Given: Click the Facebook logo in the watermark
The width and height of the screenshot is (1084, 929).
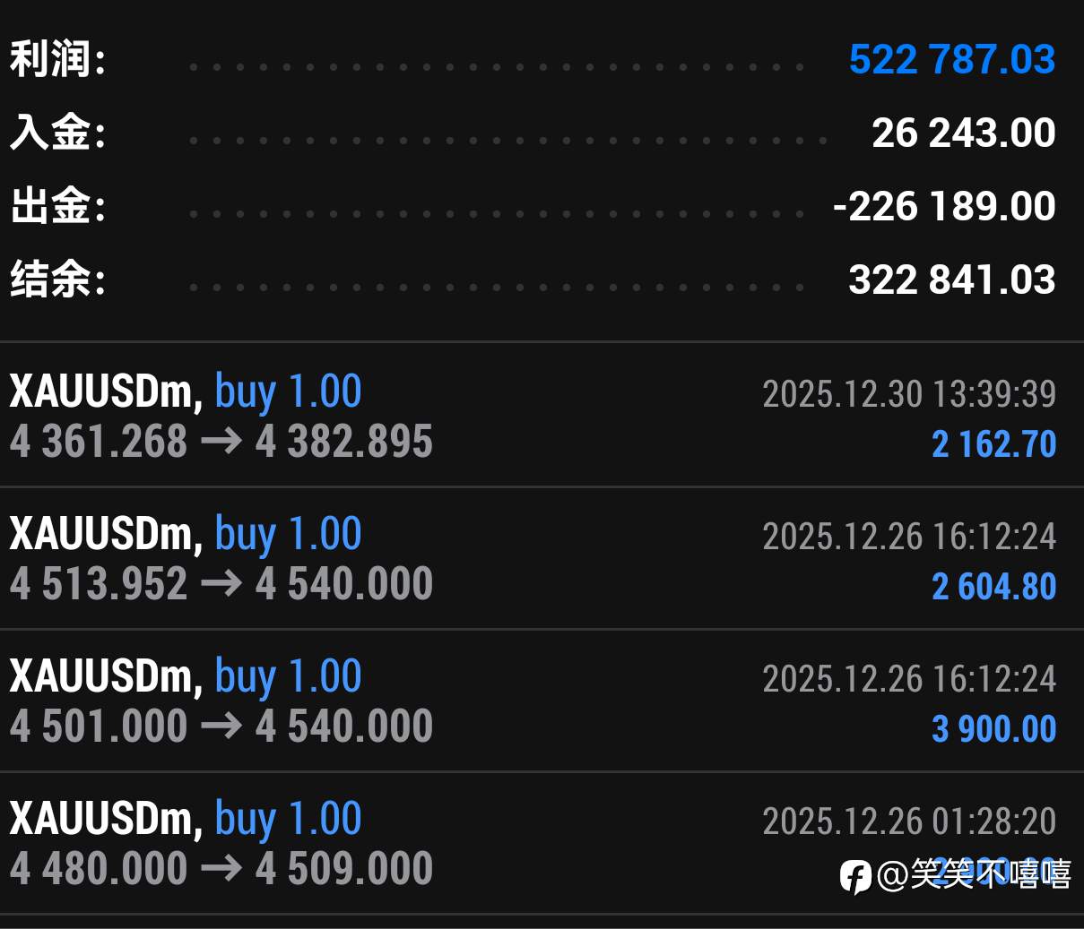Looking at the screenshot, I should 855,876.
